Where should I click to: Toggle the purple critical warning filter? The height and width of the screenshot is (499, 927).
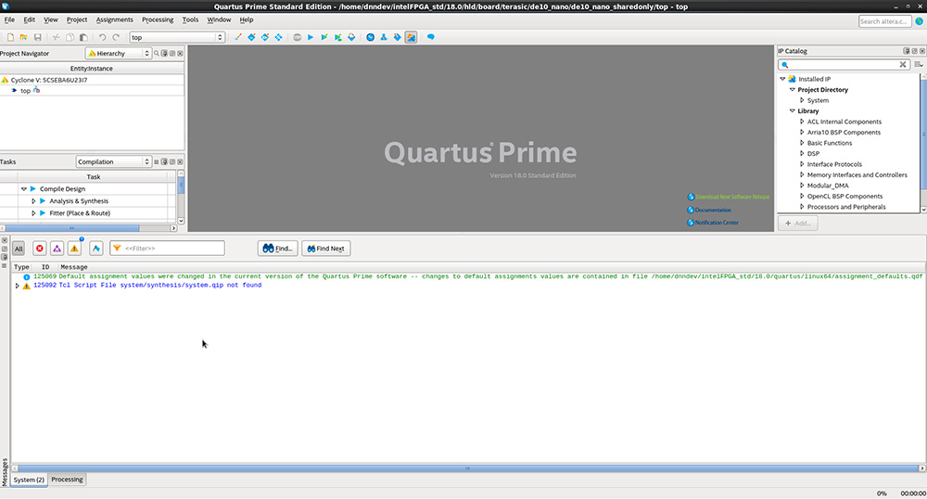click(57, 249)
